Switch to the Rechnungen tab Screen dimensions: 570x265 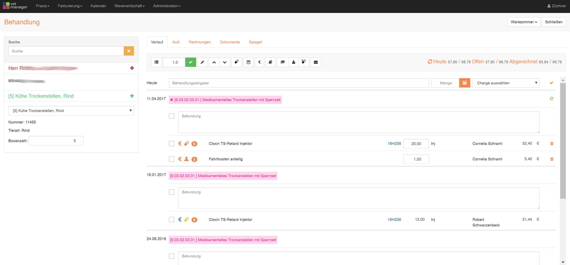click(x=199, y=42)
